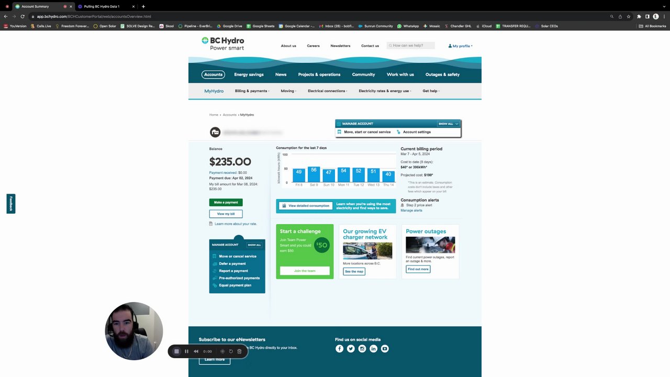Click Join the team button
Screen dimensions: 670x377
coord(305,271)
